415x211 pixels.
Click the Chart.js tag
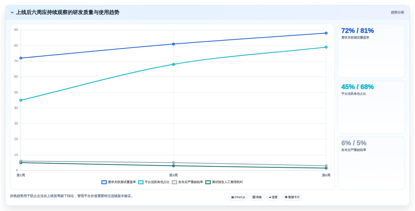[x=238, y=197]
